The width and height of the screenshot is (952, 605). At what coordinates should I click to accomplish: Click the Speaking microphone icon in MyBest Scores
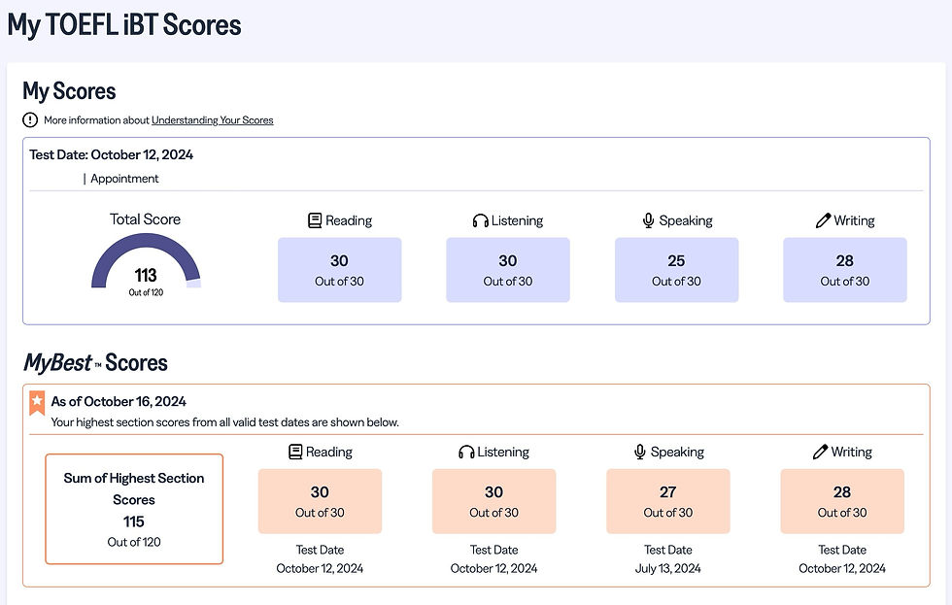click(640, 452)
